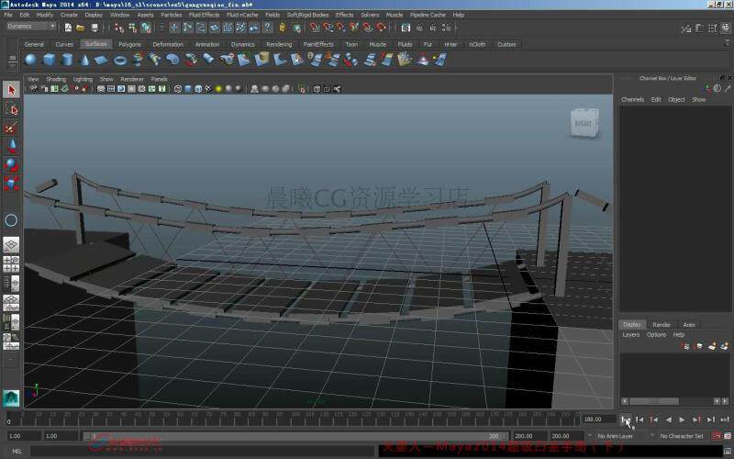Open the Render View clapper icon
The width and height of the screenshot is (734, 459).
(406, 28)
